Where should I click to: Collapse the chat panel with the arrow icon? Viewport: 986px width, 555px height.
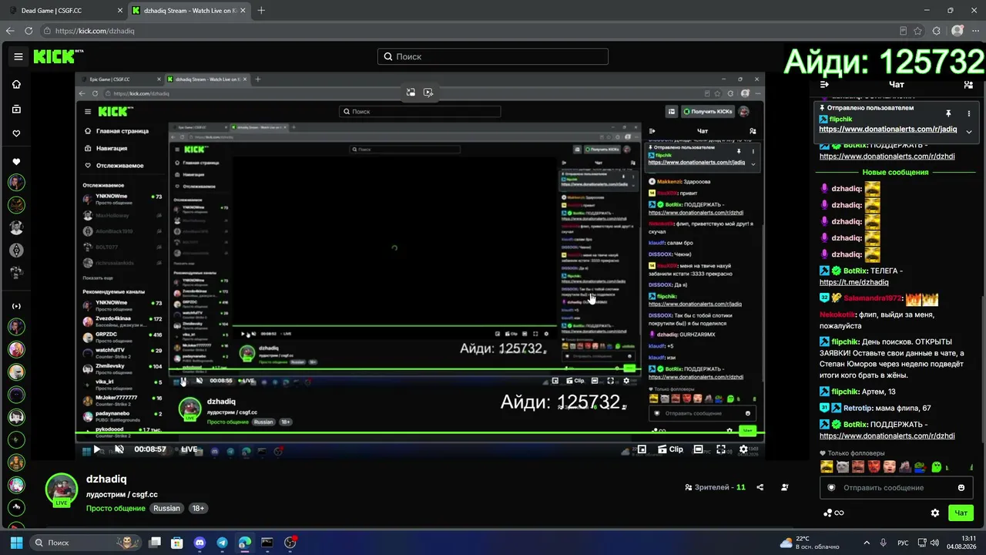tap(824, 85)
